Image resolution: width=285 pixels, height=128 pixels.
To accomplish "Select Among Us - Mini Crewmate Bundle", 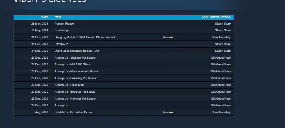I will (77, 71).
